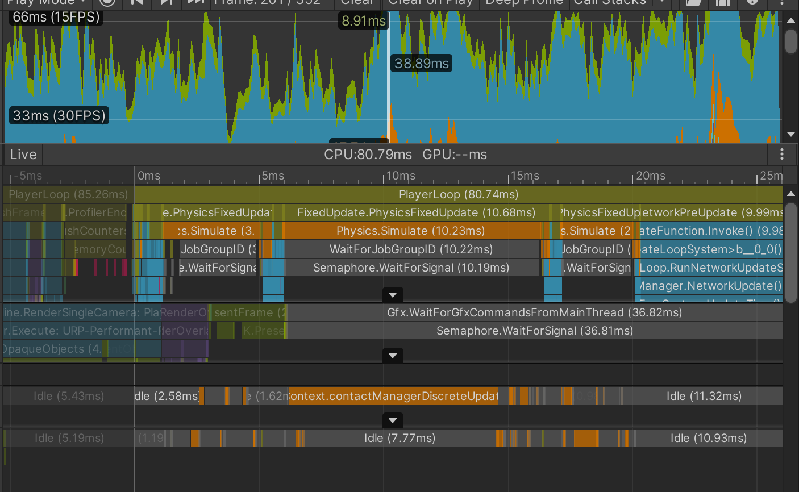Jump to the current frame using skip-to-last icon
799x492 pixels.
tap(195, 3)
